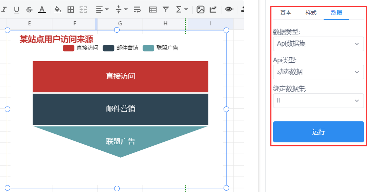Open the cell borders tool
The height and width of the screenshot is (192, 370).
click(x=71, y=10)
